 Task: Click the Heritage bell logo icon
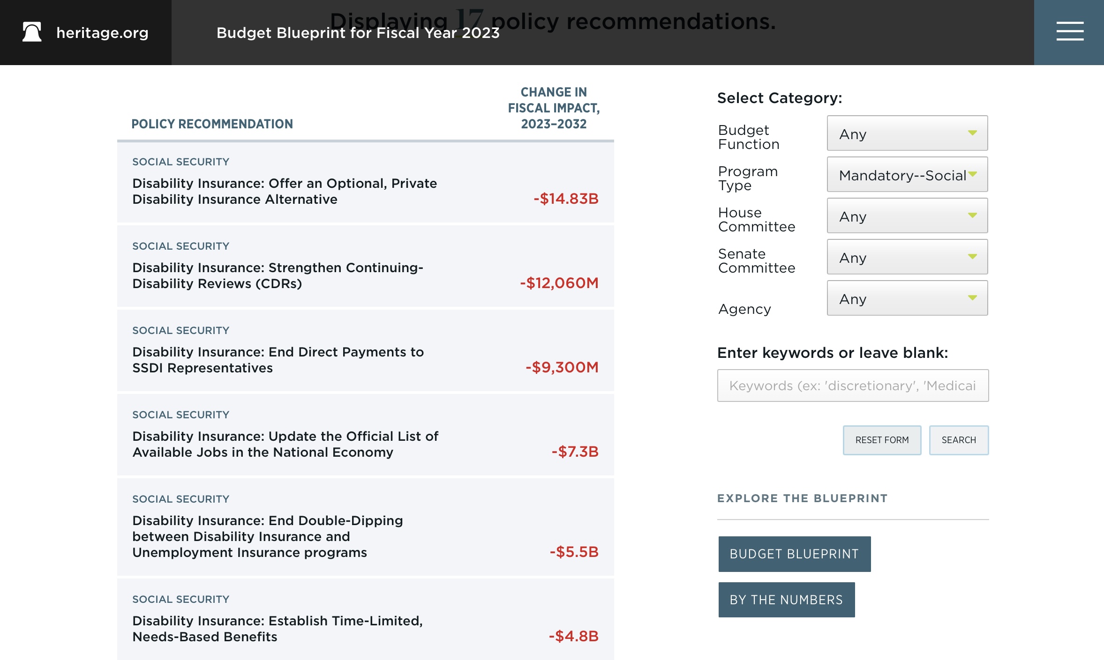pos(32,32)
